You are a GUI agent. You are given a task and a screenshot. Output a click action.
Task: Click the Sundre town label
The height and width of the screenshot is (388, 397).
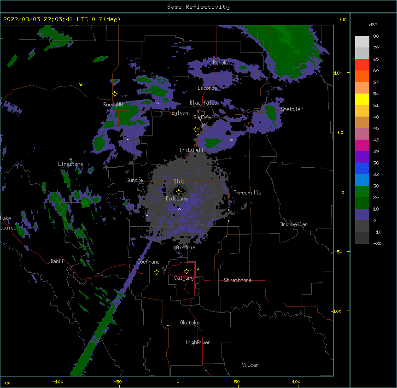pos(134,180)
